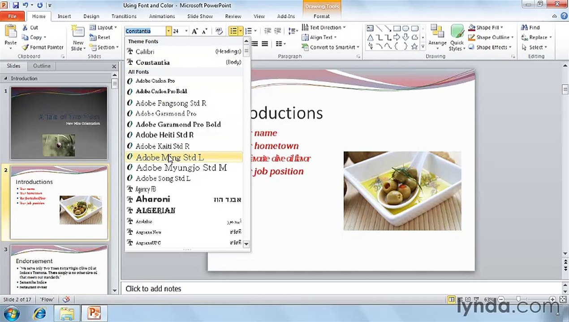
Task: Click Convert to SmartArt button
Action: (x=331, y=47)
